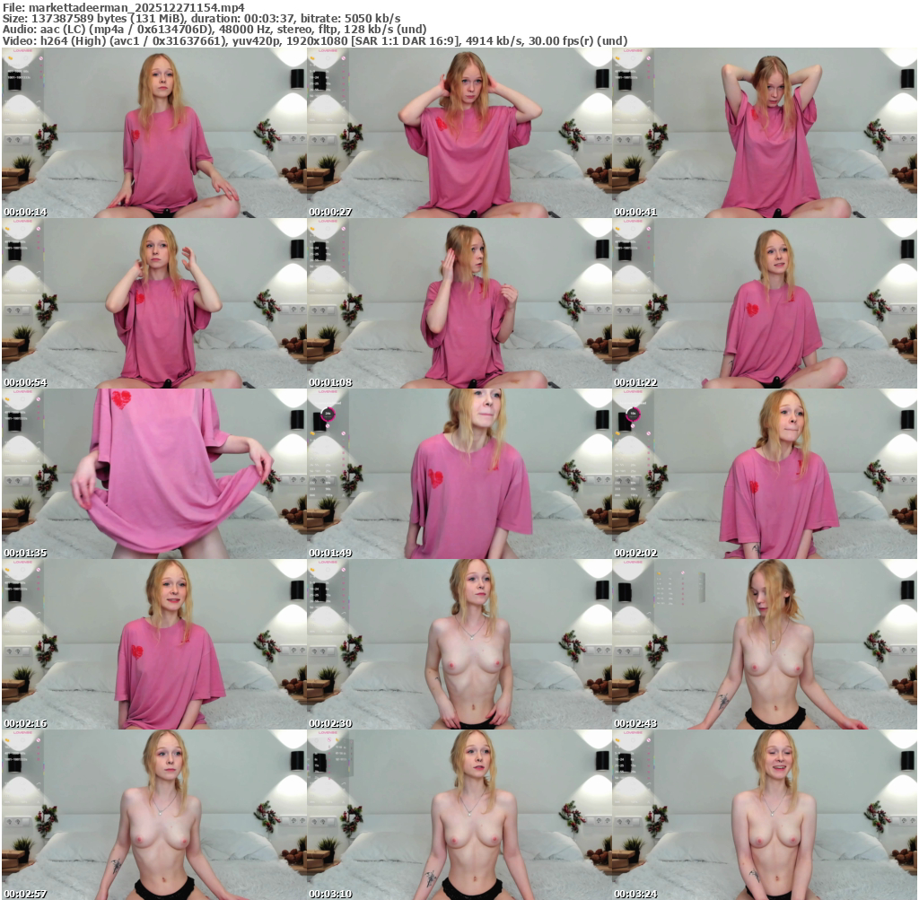
Task: Select the thumbnail stamped 00:00:14
Action: pos(154,133)
